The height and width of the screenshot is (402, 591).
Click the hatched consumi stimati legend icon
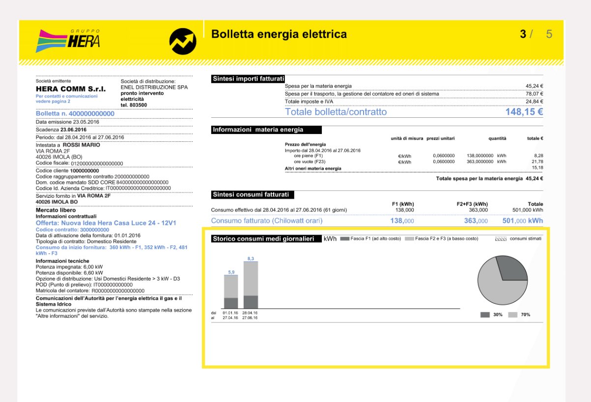(501, 239)
